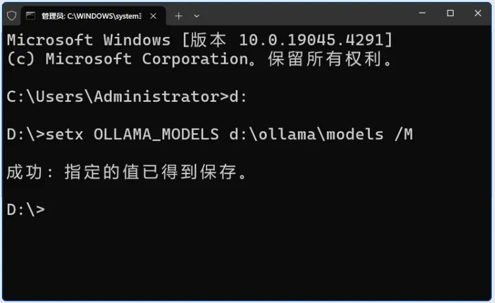Click the administrator shield icon
495x303 pixels.
[x=11, y=16]
